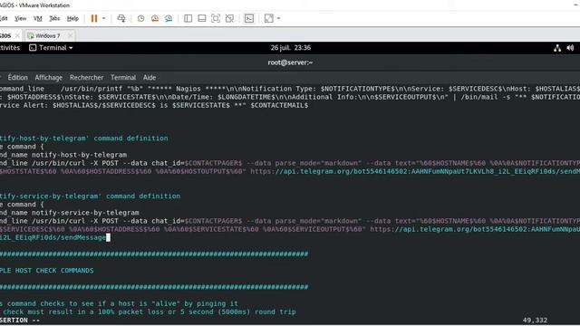Viewport: 580px width, 326px height.
Task: Click the host api.telegram.org URL
Action: (x=415, y=171)
